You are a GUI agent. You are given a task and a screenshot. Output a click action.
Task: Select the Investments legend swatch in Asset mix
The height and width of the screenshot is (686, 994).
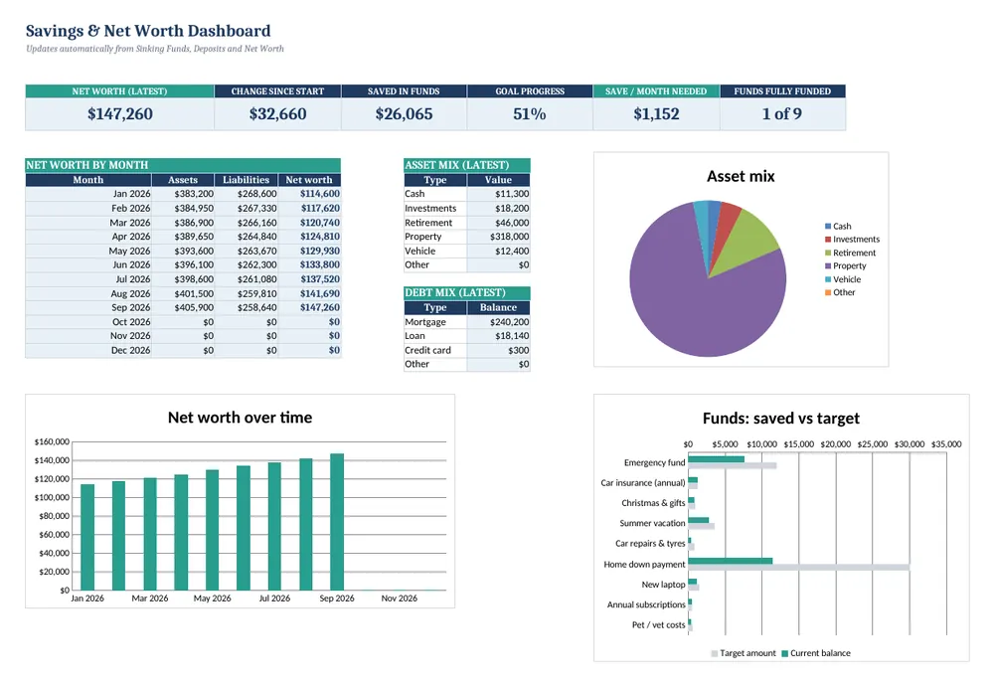click(x=828, y=240)
